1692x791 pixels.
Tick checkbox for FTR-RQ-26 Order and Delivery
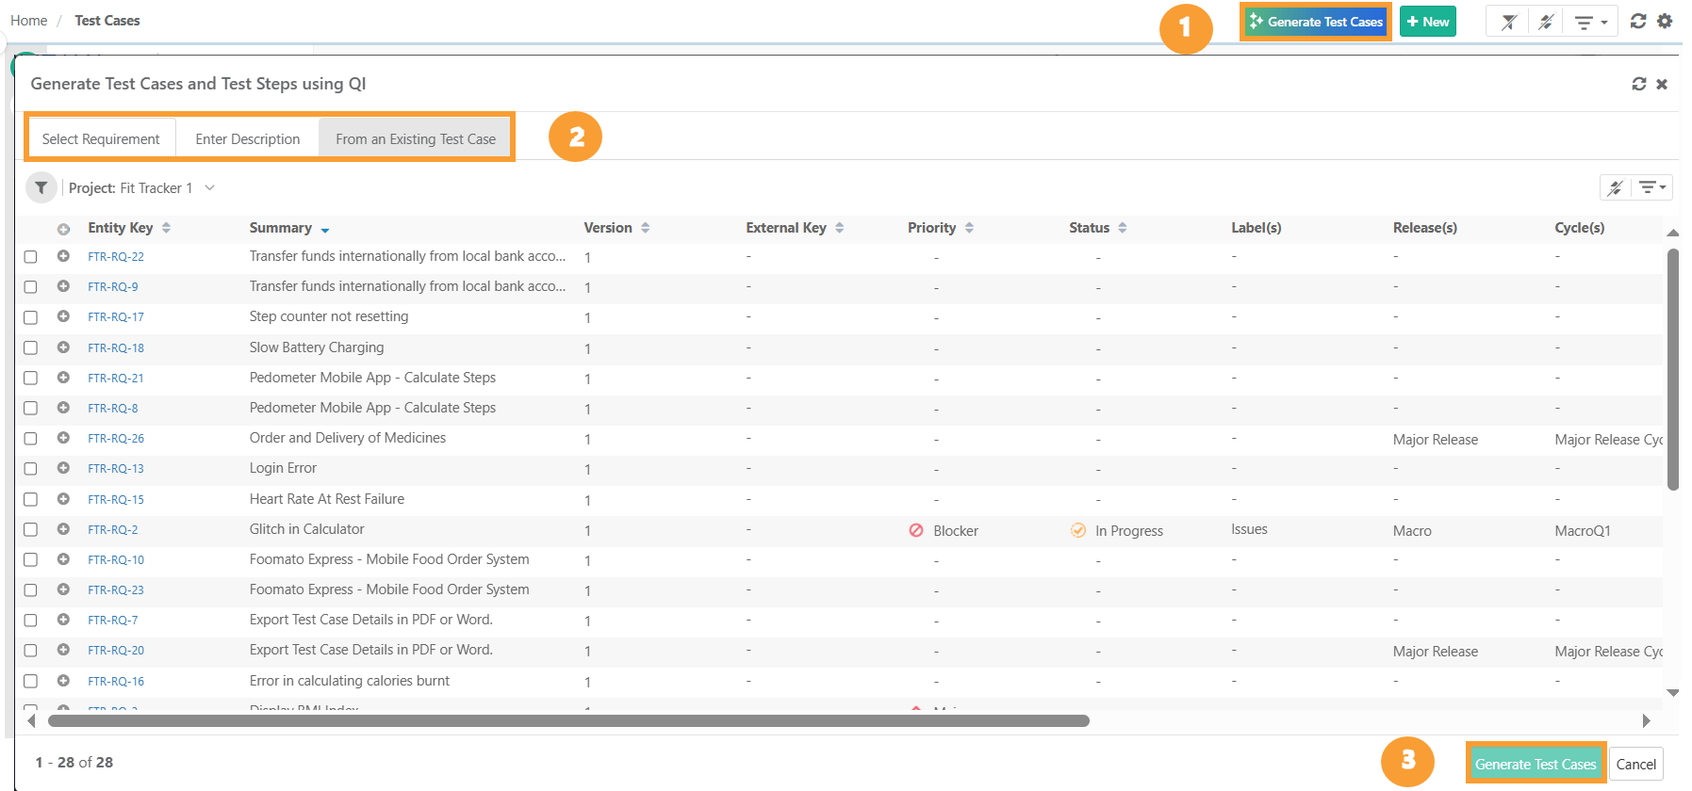pos(30,439)
